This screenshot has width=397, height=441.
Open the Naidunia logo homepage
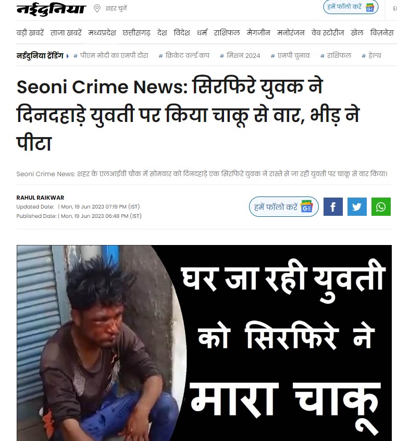pos(51,9)
